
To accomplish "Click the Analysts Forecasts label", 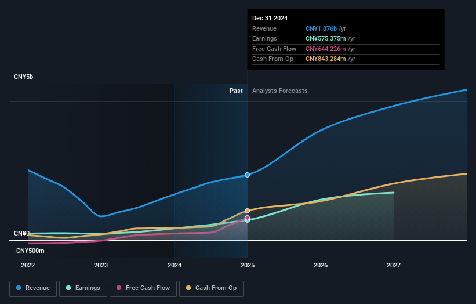I will pyautogui.click(x=280, y=91).
